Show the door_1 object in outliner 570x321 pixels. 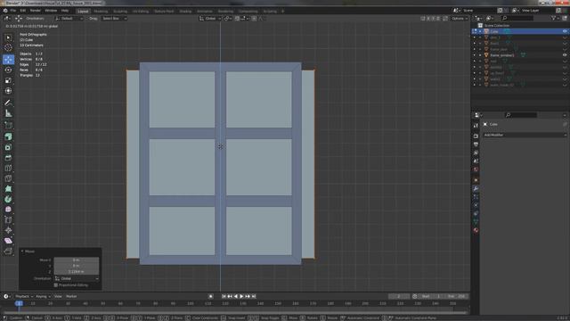tap(565, 37)
